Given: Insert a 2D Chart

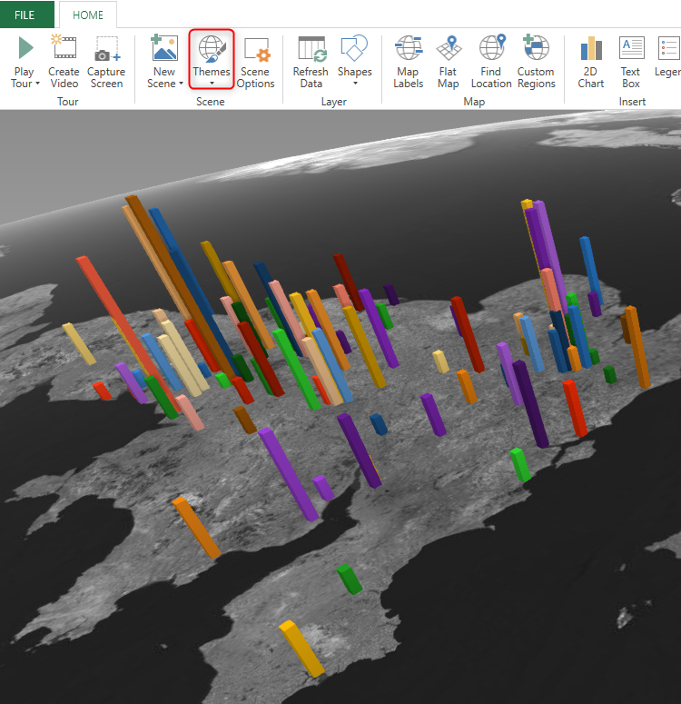Looking at the screenshot, I should [591, 49].
